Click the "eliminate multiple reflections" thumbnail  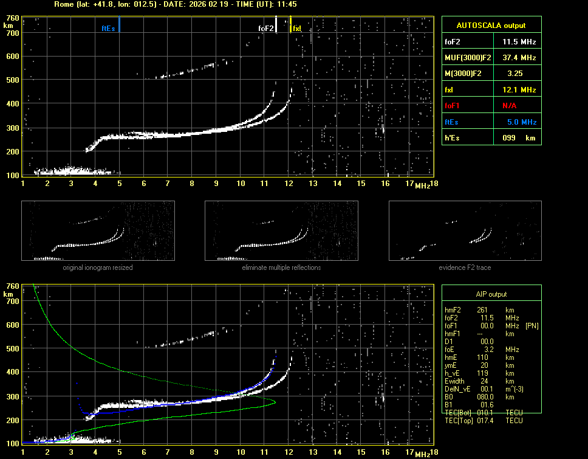tap(281, 231)
